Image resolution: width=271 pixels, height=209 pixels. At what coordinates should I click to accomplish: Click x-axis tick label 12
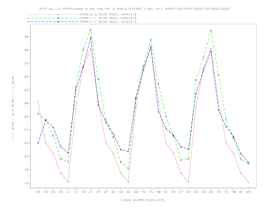68,192
